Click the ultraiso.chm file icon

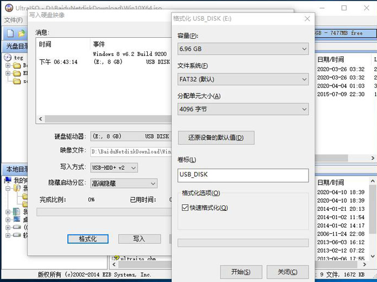[x=116, y=258]
